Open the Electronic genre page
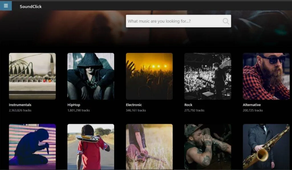 coord(149,76)
